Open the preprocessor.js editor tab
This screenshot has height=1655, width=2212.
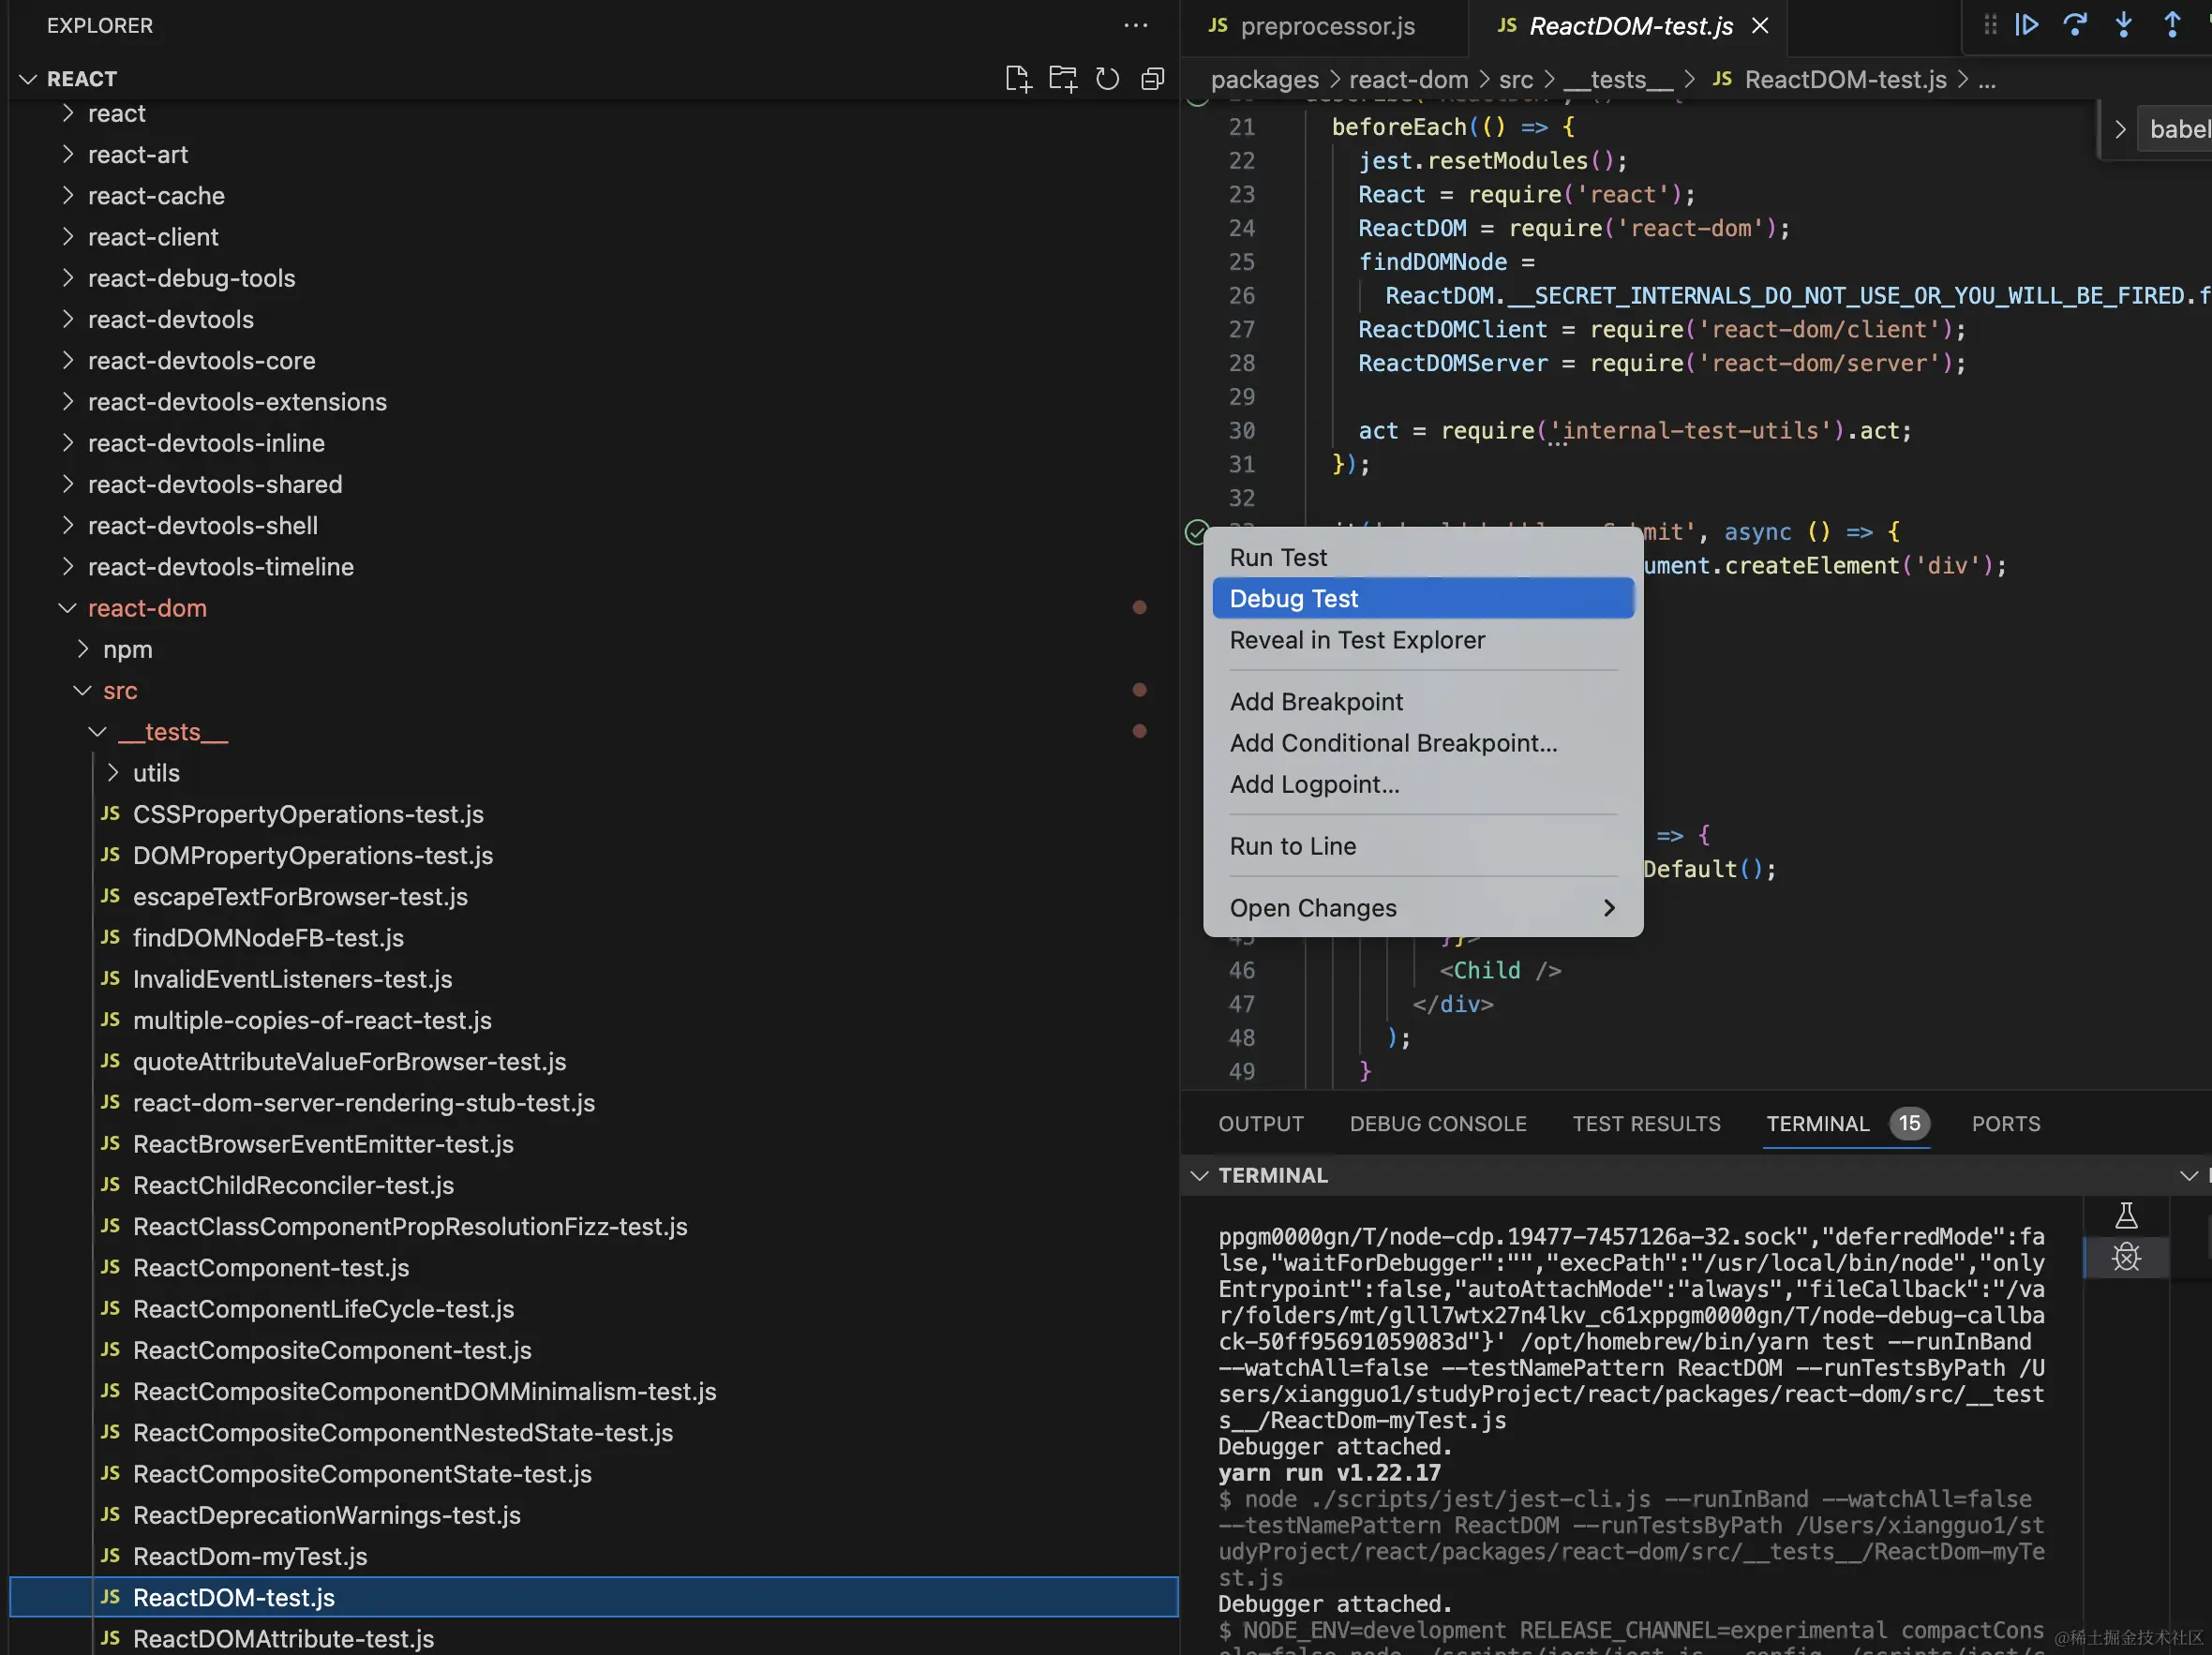point(1326,26)
